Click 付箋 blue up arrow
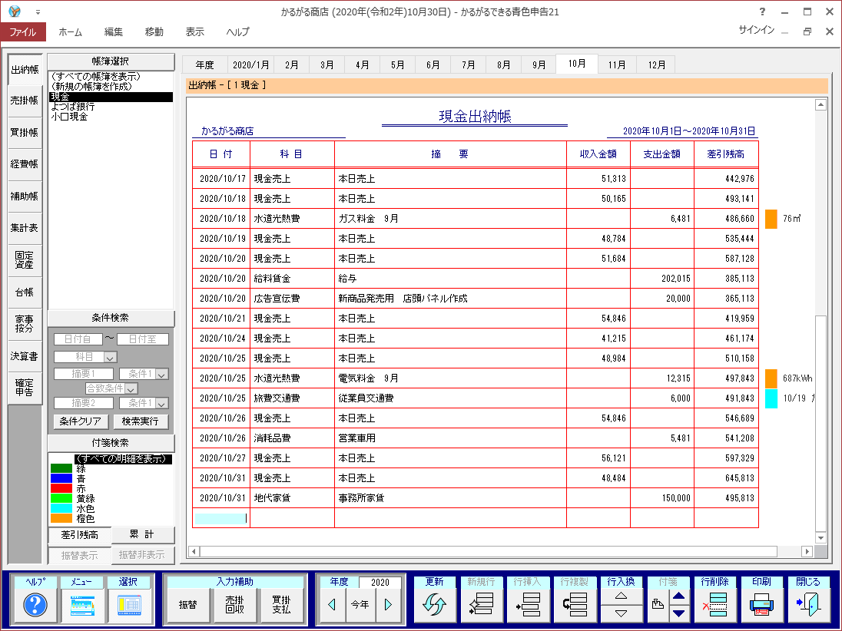 (x=679, y=596)
